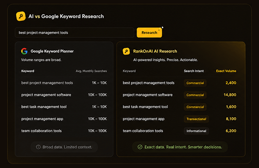This screenshot has height=168, width=259.
Task: Click the exact volume value 2,400
Action: coord(231,83)
